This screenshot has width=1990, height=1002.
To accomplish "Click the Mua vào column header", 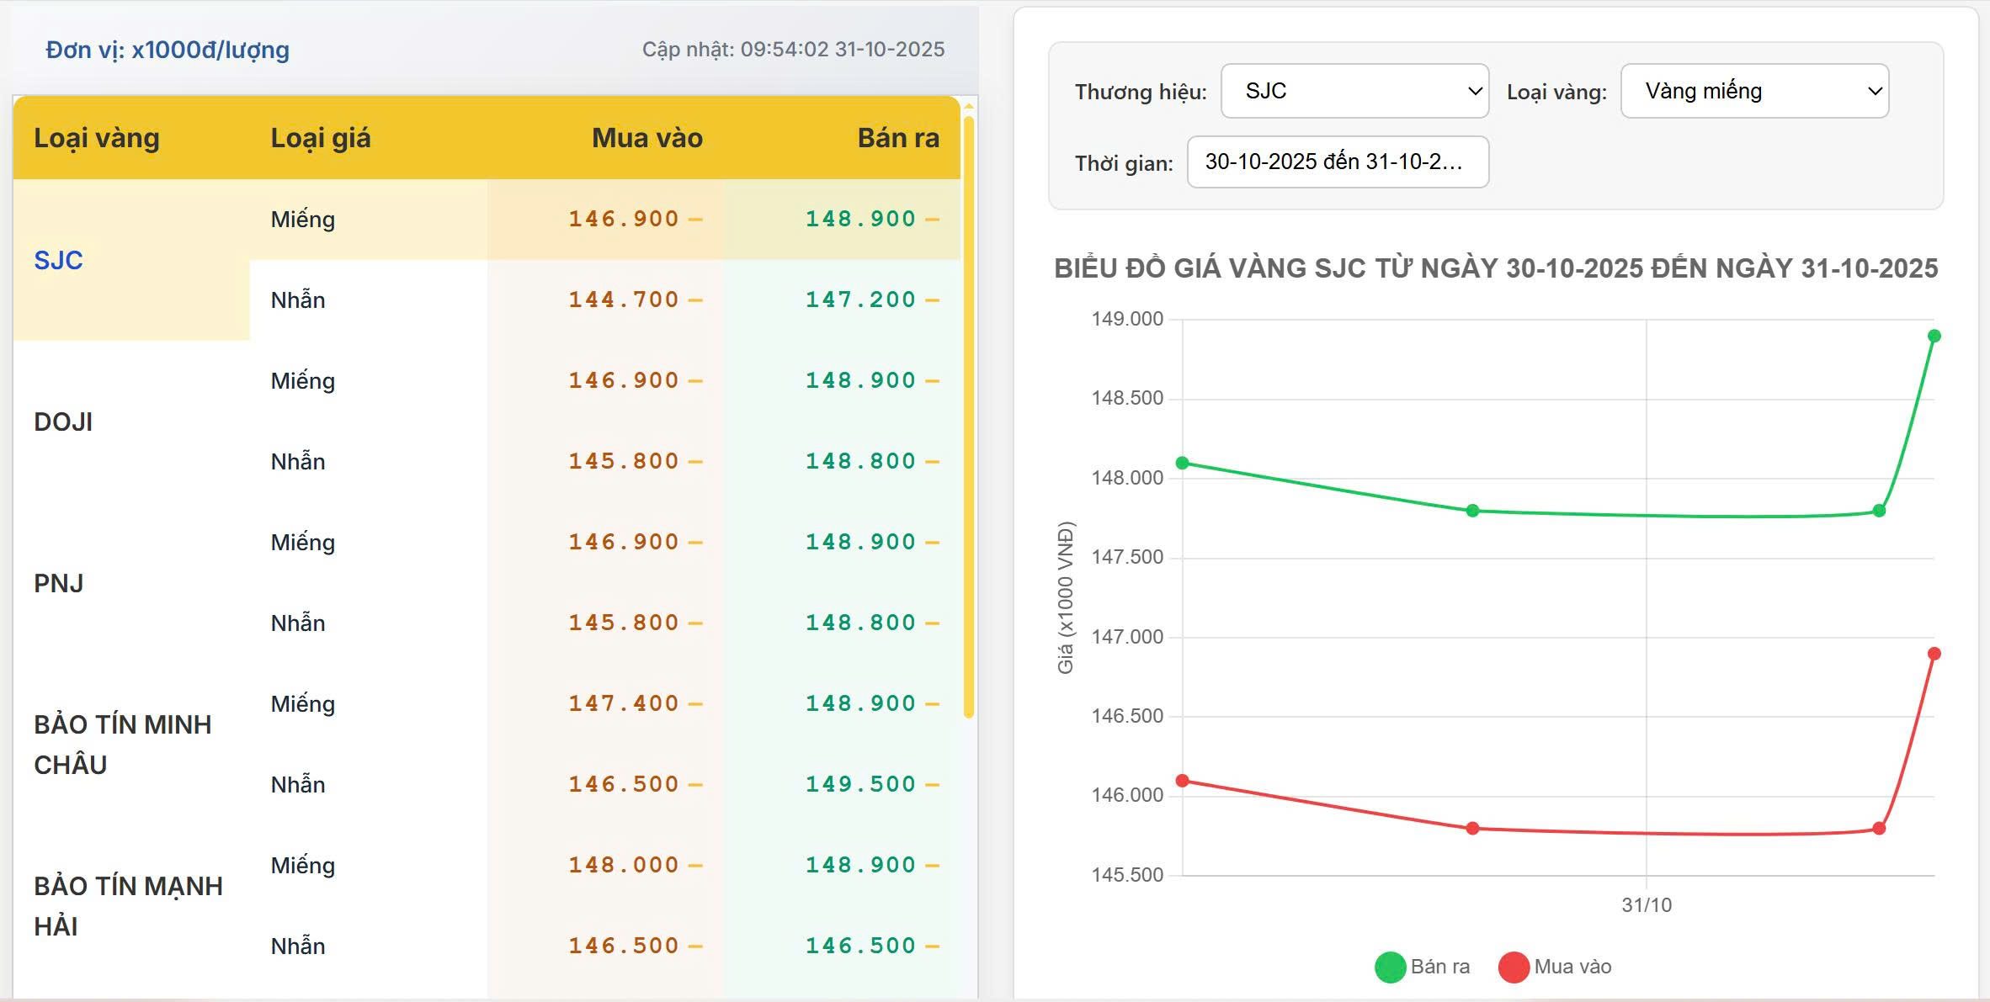I will [646, 138].
